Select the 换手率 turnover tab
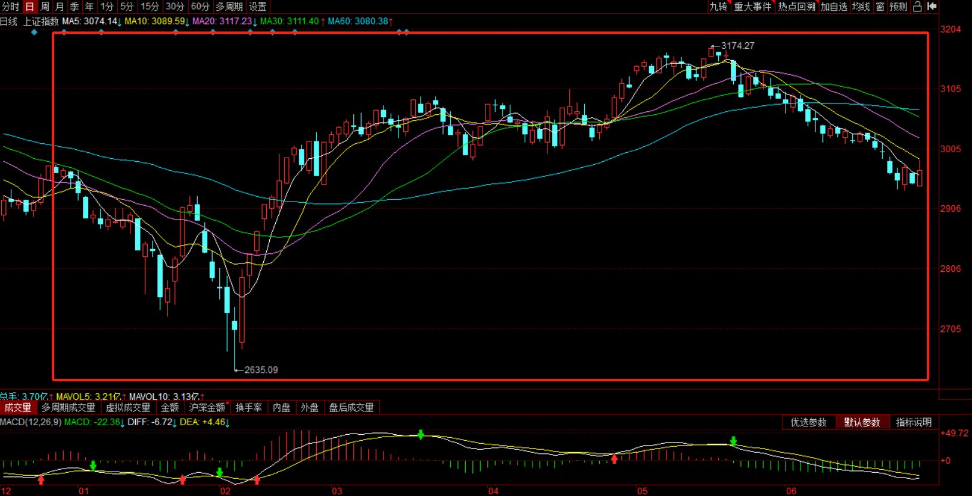The height and width of the screenshot is (496, 972). [x=248, y=407]
